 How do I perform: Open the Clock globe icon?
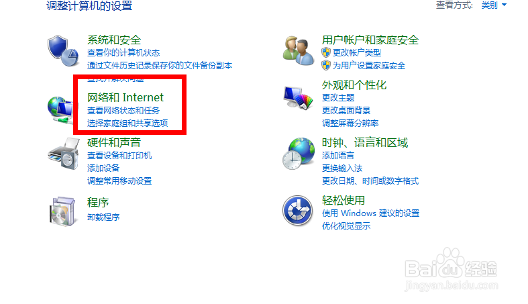tap(299, 154)
